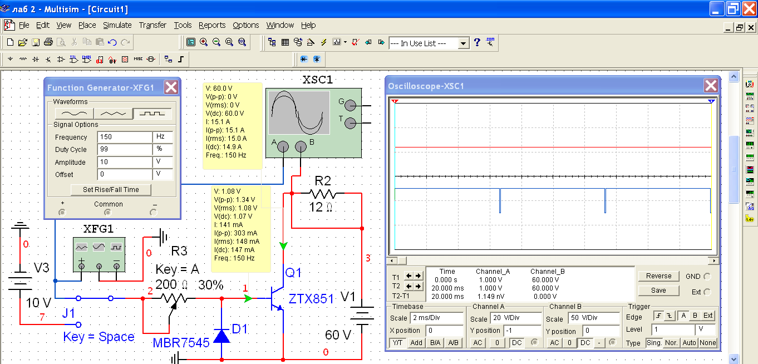Expand the Grapher icon dropdown arrow

tap(345, 42)
